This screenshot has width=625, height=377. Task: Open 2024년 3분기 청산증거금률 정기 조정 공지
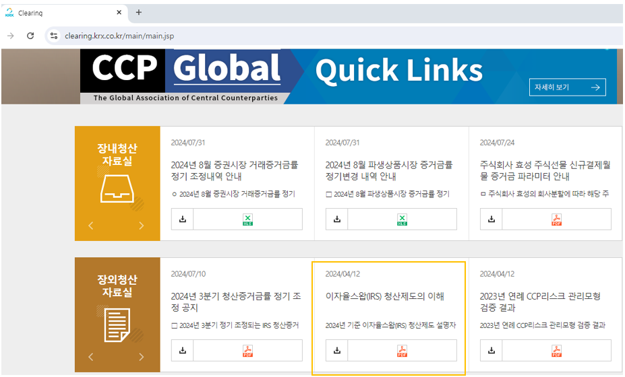tap(236, 302)
